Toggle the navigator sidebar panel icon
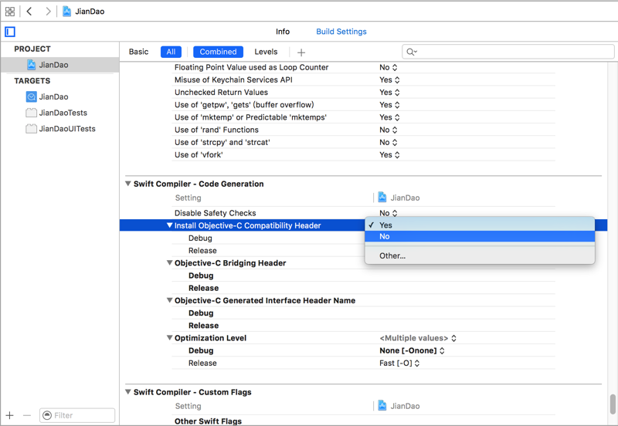 10,32
